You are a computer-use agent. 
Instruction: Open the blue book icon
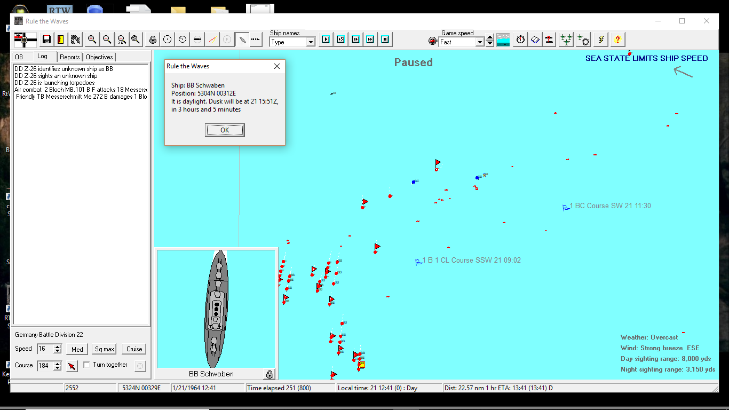535,40
